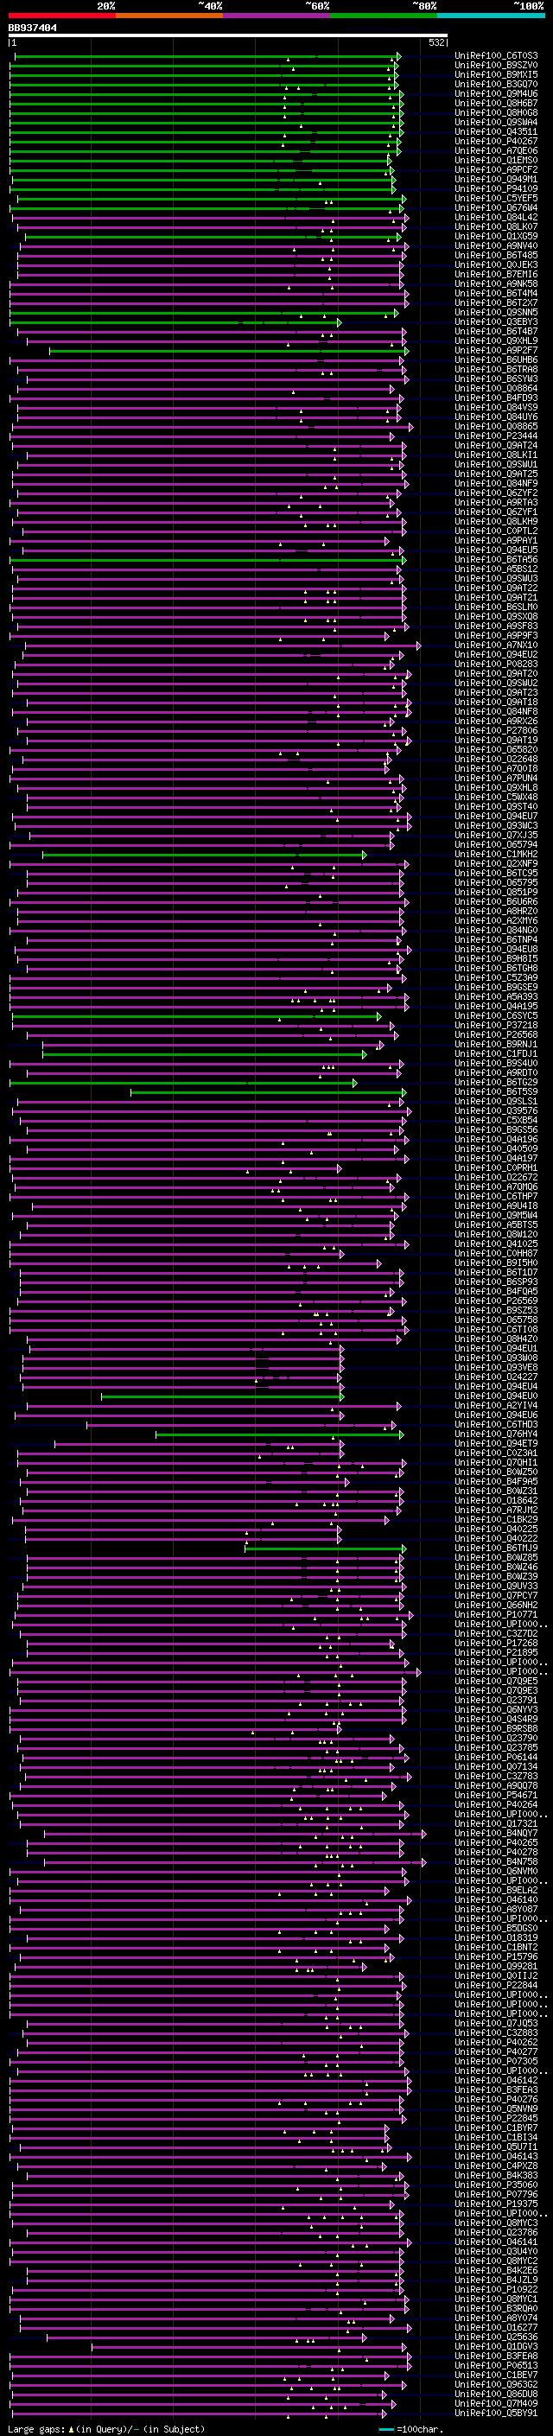Select the UniRef100_P94109 entry
553x2436 pixels.
tap(496, 188)
